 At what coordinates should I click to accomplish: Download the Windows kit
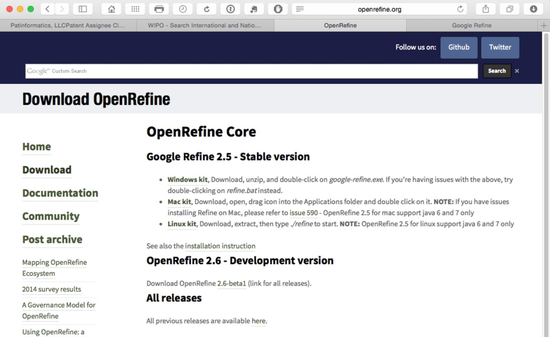(x=187, y=179)
